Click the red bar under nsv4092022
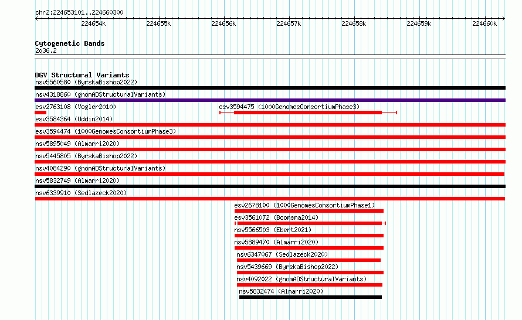Image resolution: width=522 pixels, height=320 pixels. pyautogui.click(x=310, y=285)
